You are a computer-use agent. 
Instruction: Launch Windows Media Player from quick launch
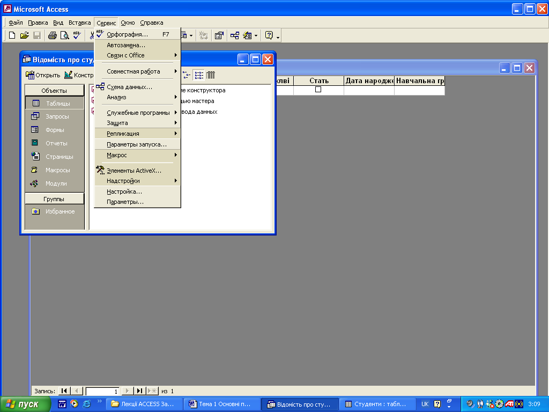(x=74, y=404)
